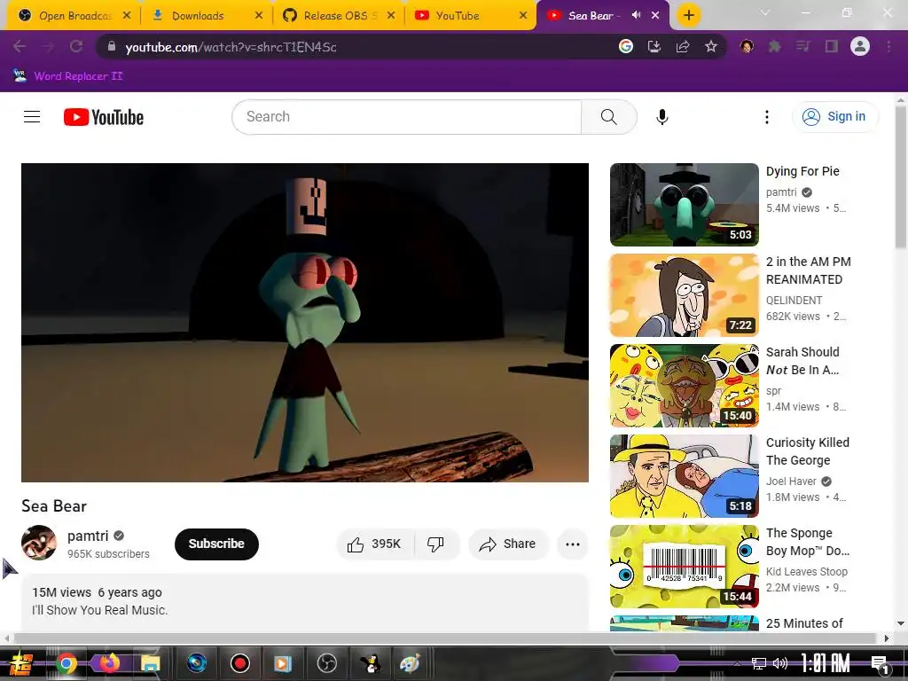This screenshot has width=908, height=681.
Task: Open Chrome profile avatar
Action: coord(859,46)
